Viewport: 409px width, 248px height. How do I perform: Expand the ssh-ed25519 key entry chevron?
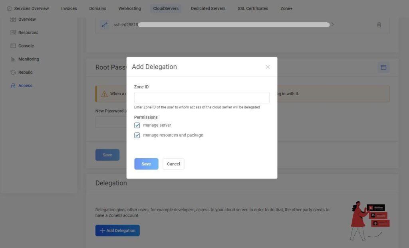[x=332, y=25]
